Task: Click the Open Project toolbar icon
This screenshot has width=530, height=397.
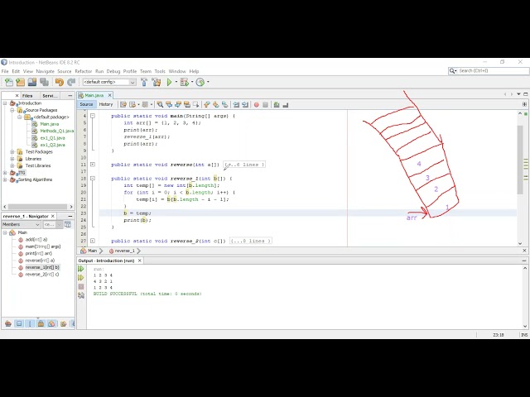Action: [32, 82]
